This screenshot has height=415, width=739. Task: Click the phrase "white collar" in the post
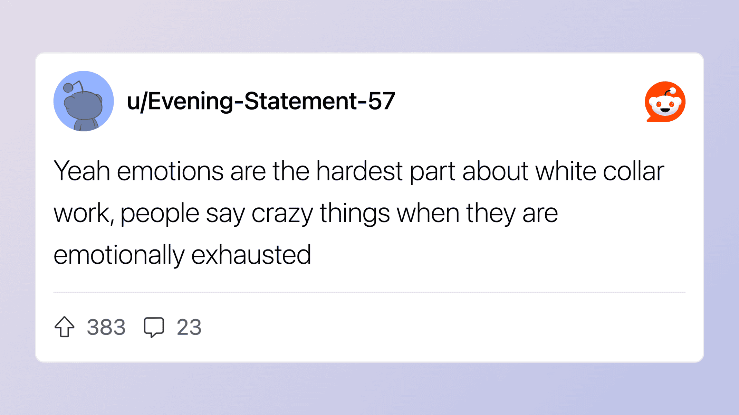[x=599, y=171]
